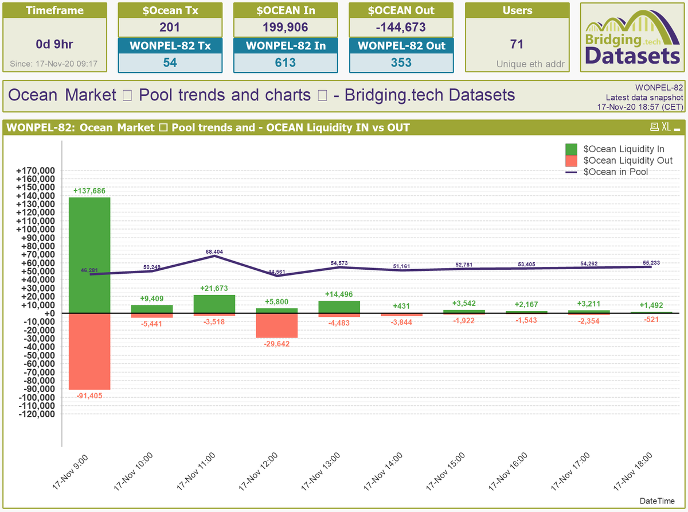Viewport: 688px width, 512px height.
Task: Click the $Ocean Tx tile value 201
Action: [x=170, y=27]
